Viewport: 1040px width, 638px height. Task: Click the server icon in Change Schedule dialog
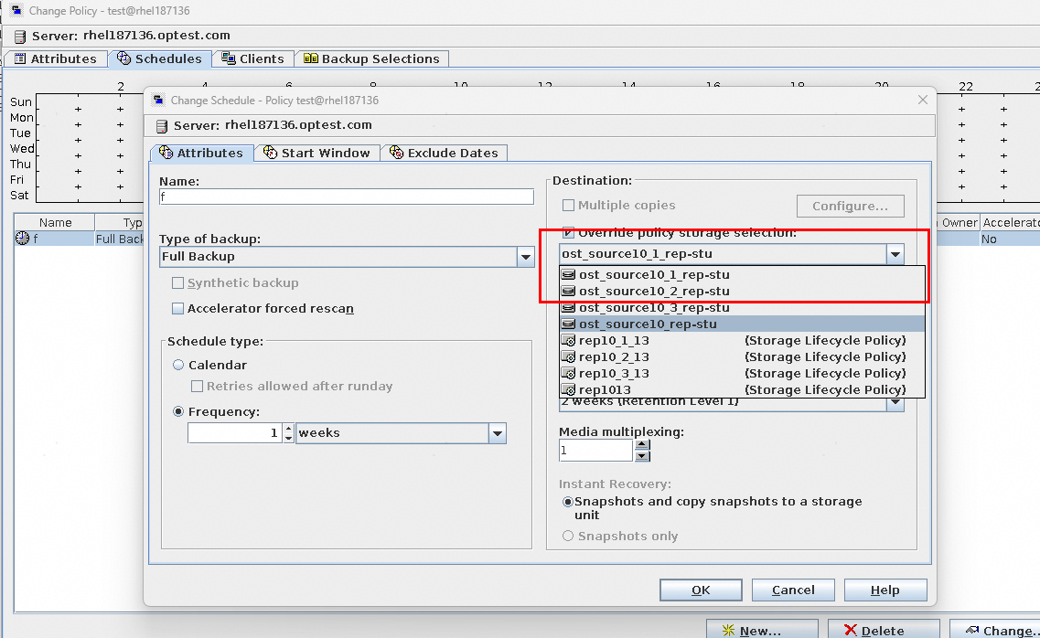pos(161,126)
